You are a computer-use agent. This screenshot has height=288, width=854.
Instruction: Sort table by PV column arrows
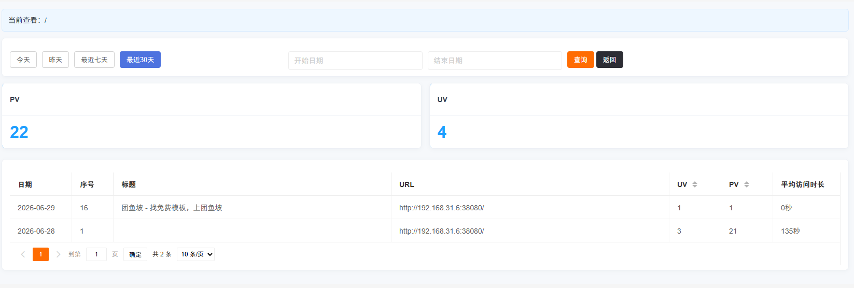(x=747, y=184)
